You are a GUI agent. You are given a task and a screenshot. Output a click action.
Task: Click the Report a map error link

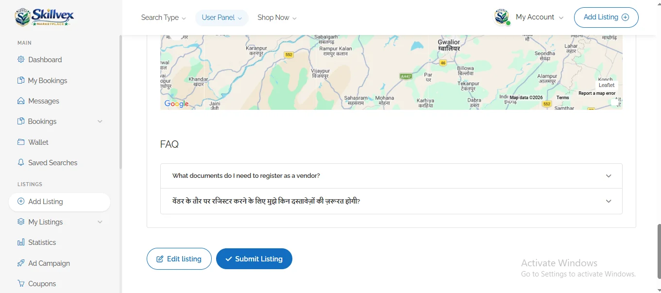point(596,93)
